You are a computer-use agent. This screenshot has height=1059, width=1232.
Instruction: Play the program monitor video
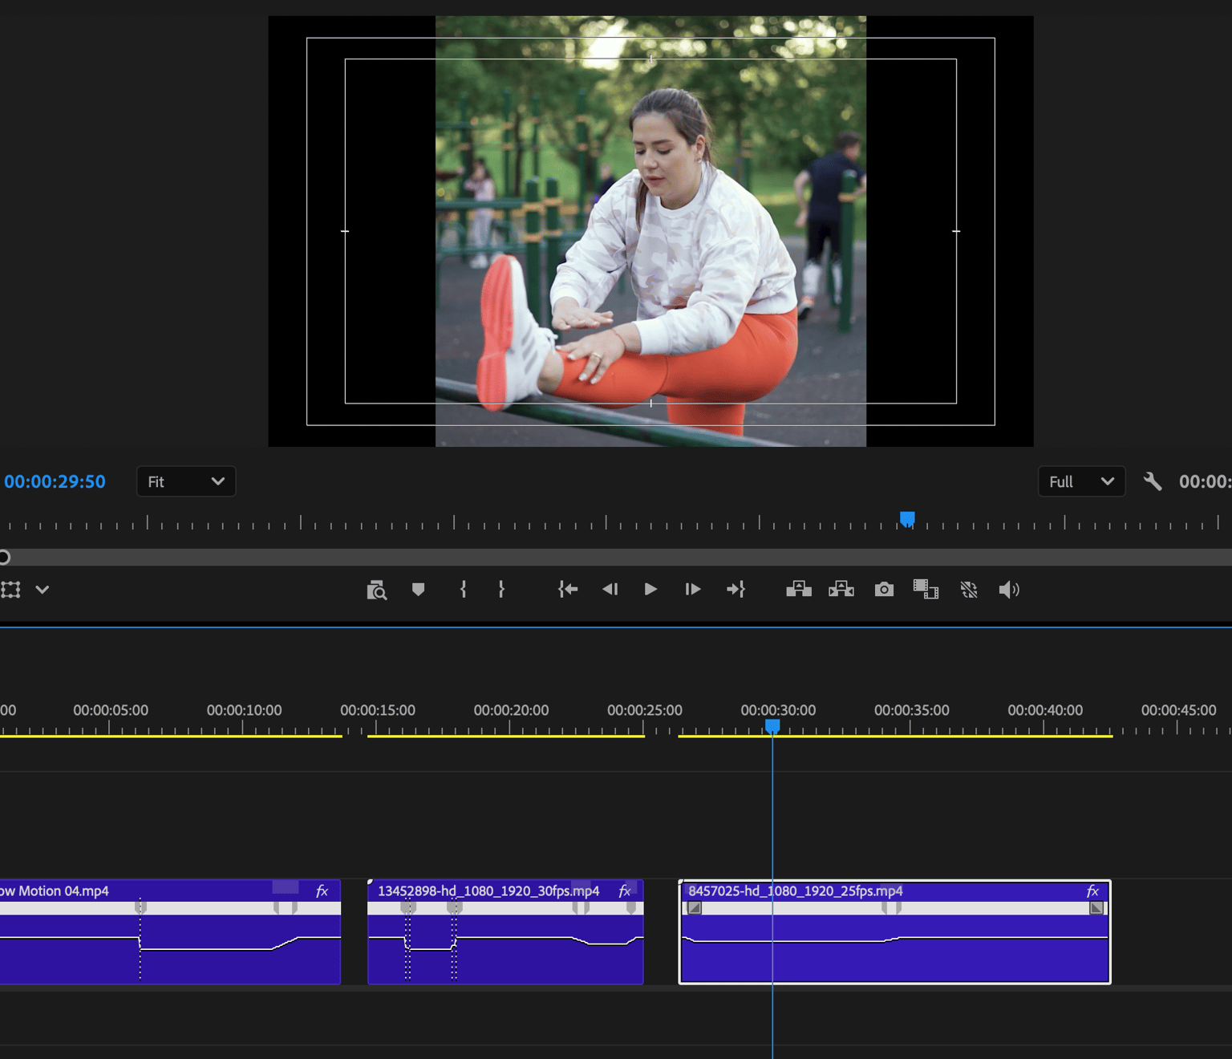(650, 590)
